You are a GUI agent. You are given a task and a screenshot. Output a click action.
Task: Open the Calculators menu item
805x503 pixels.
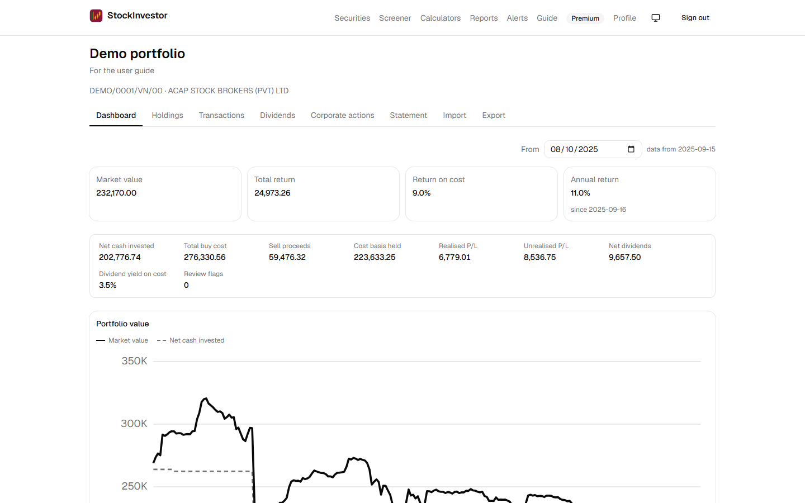point(441,18)
